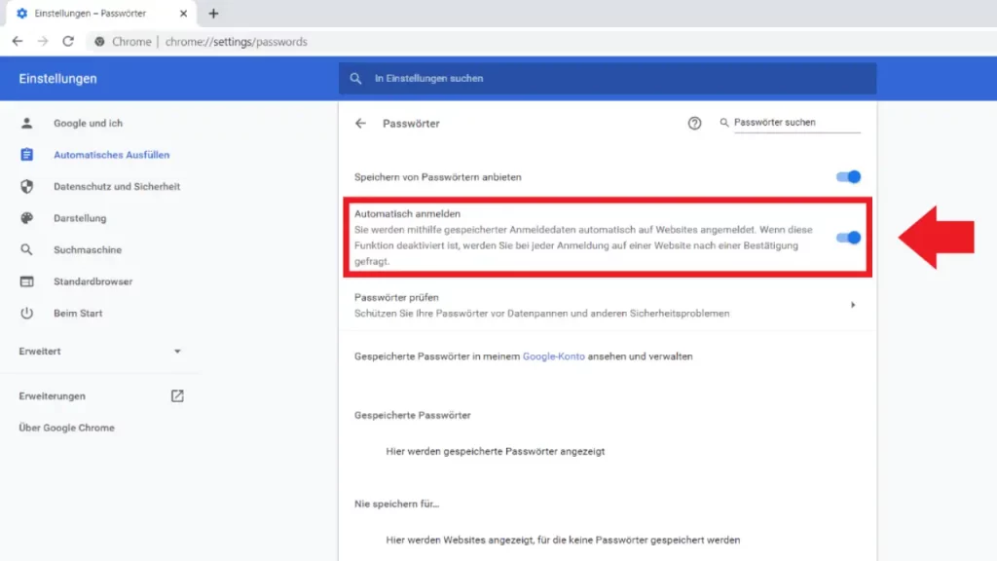Click the browser reload icon
Image resolution: width=997 pixels, height=561 pixels.
pyautogui.click(x=68, y=42)
